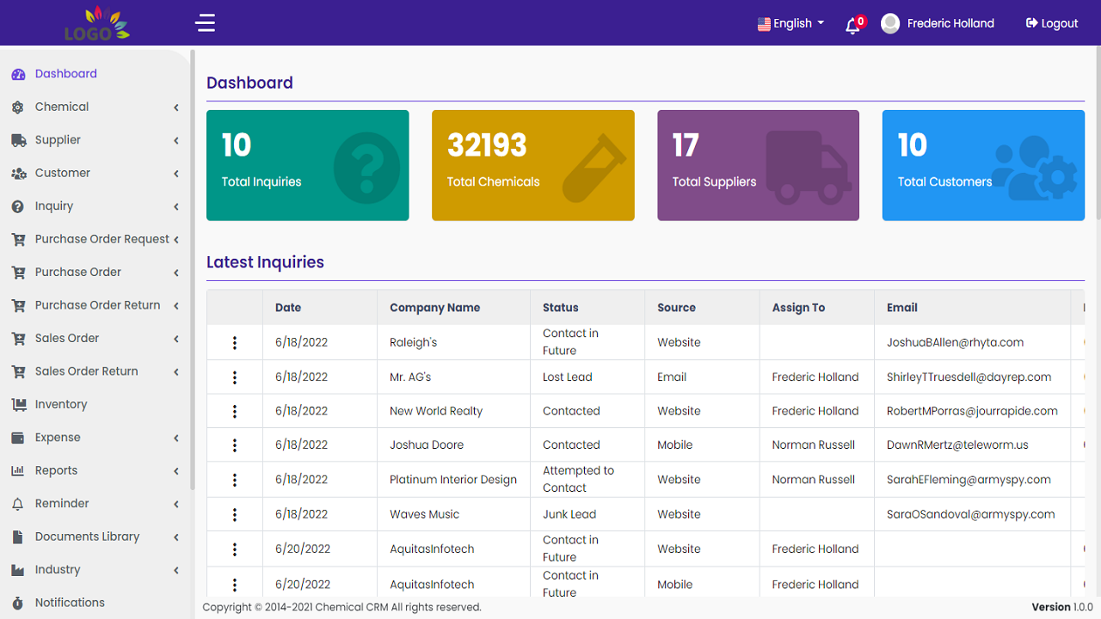Image resolution: width=1101 pixels, height=619 pixels.
Task: Expand the Reports submenu chevron
Action: [175, 471]
